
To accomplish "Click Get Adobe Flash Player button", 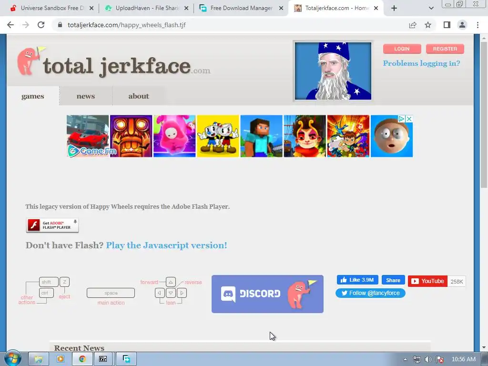I will (52, 225).
